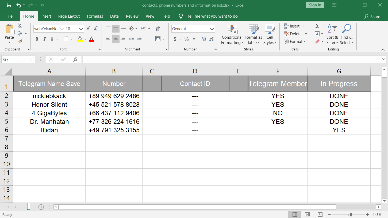Click the AutoSum sigma icon

tap(317, 26)
